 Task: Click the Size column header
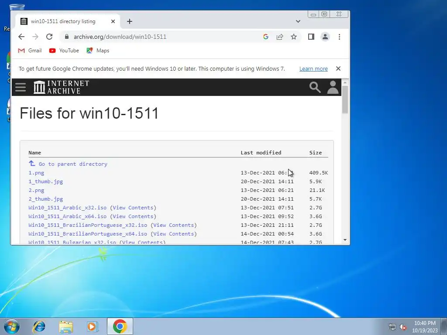pyautogui.click(x=316, y=153)
